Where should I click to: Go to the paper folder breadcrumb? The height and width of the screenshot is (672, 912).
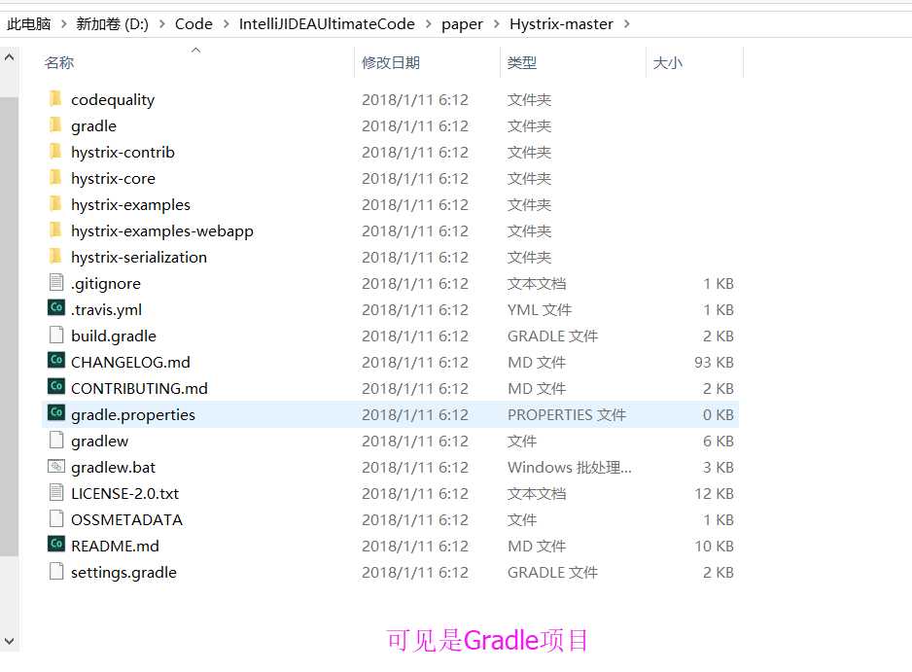(x=463, y=24)
